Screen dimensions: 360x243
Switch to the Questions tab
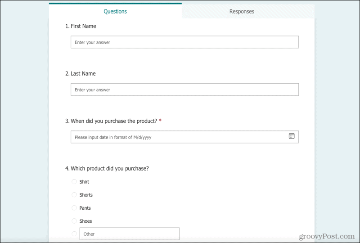(x=115, y=12)
